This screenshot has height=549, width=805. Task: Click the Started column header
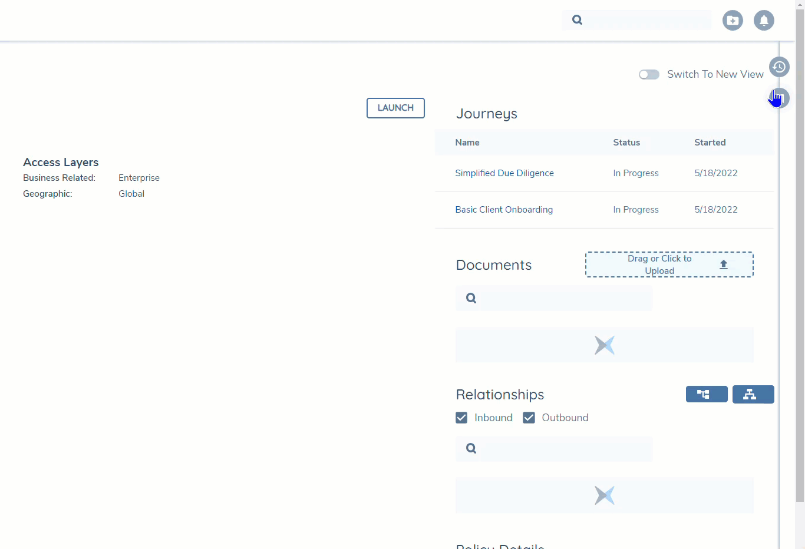pos(710,143)
